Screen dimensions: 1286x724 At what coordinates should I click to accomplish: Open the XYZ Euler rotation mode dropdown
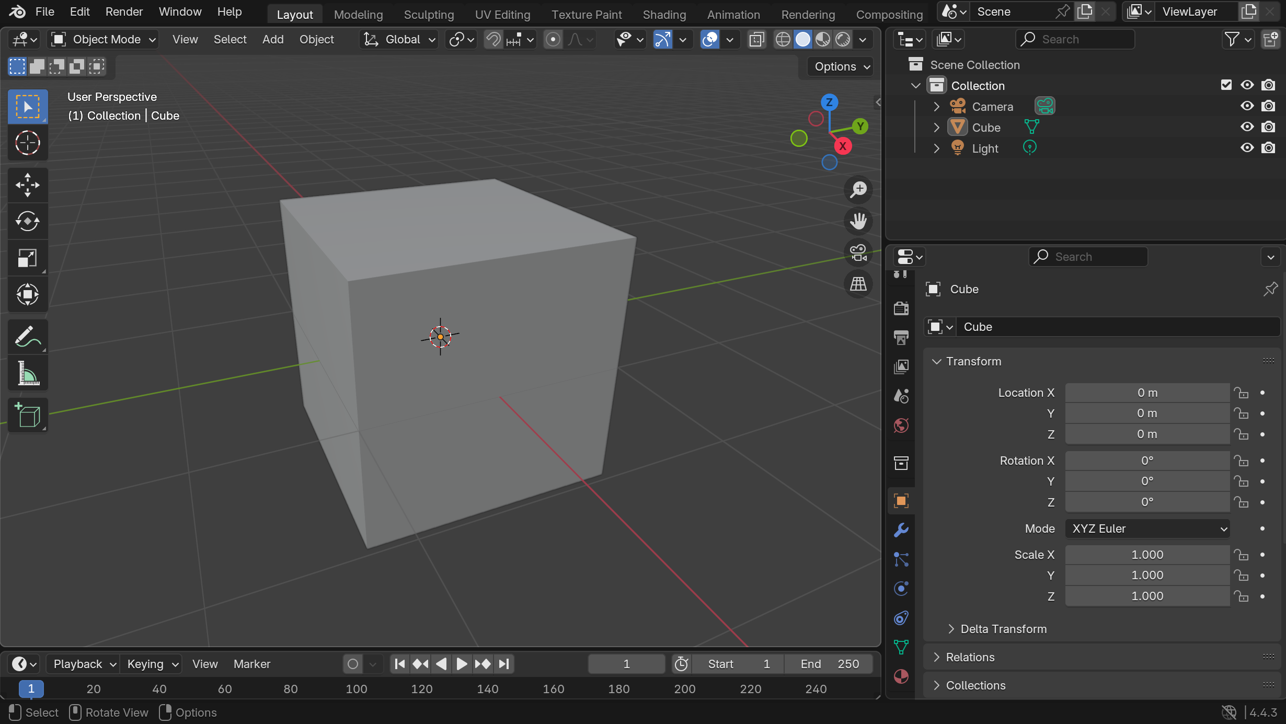(1147, 528)
